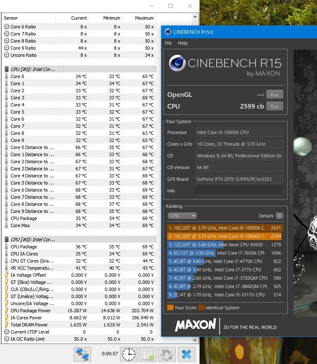This screenshot has width=317, height=364.
Task: Click the Your Score orange legend swatch
Action: (170, 308)
